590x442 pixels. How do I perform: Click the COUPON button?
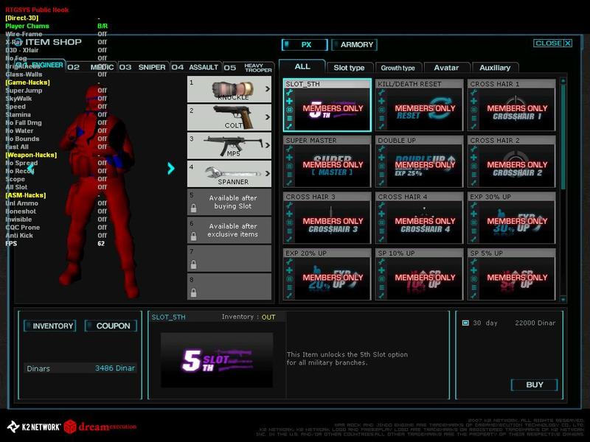(111, 326)
